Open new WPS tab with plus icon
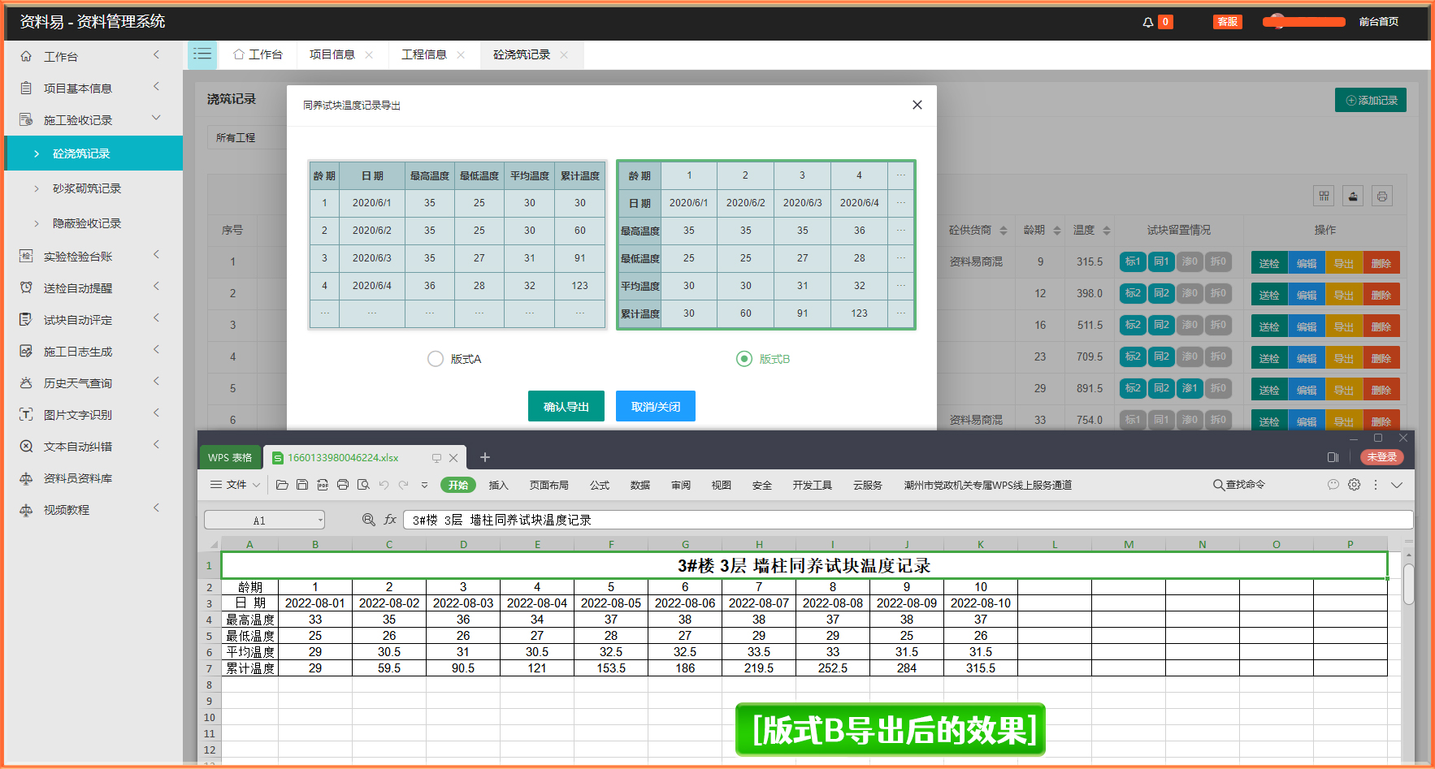1435x769 pixels. point(485,457)
